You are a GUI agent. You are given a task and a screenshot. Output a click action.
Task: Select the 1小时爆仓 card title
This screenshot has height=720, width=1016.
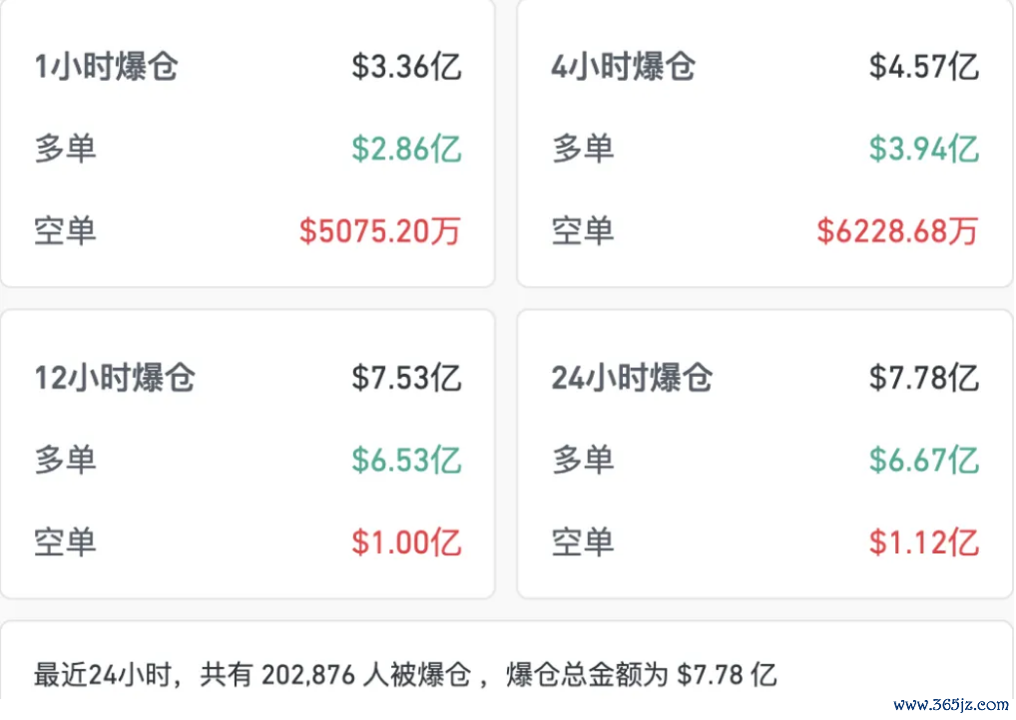tap(106, 67)
